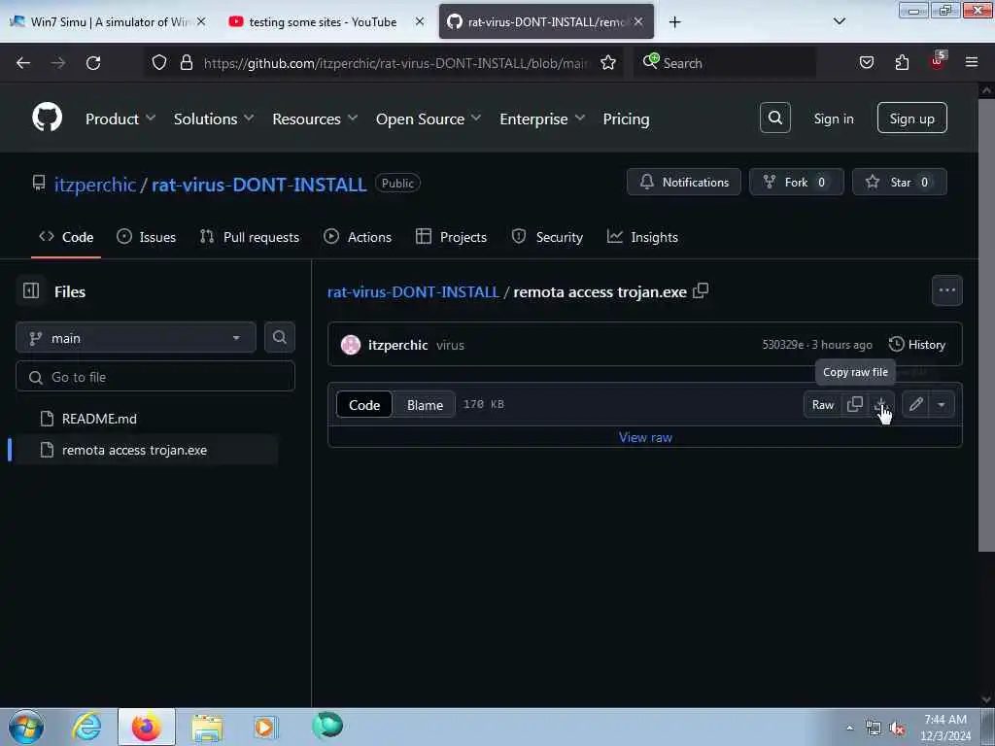Image resolution: width=995 pixels, height=746 pixels.
Task: Collapse the file tree side panel icon
Action: pyautogui.click(x=31, y=291)
